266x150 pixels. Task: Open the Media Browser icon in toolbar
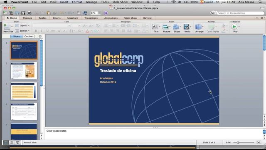point(85,13)
